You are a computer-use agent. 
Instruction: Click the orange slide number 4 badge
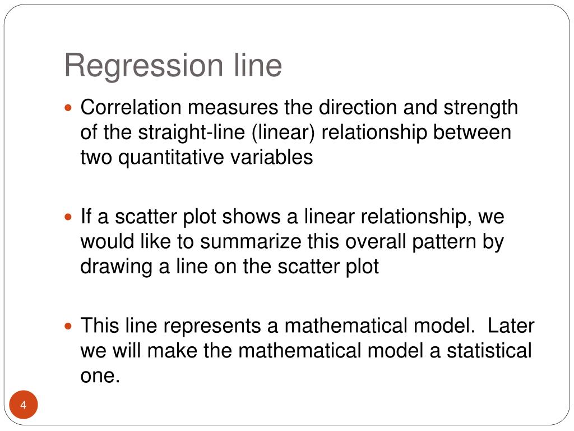click(24, 405)
